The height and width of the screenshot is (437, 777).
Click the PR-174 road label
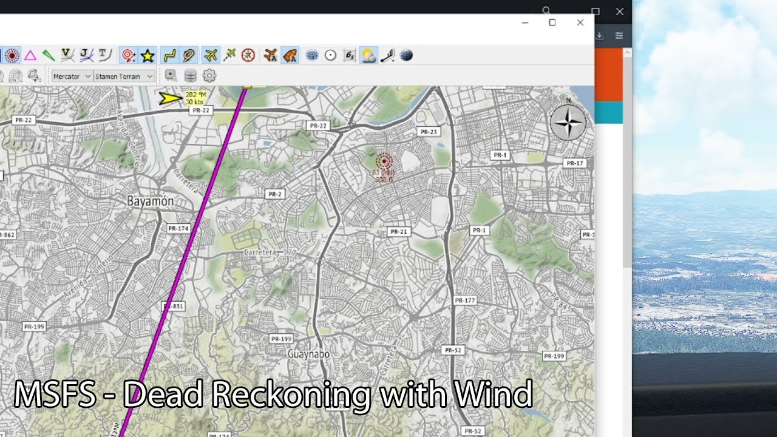(178, 228)
